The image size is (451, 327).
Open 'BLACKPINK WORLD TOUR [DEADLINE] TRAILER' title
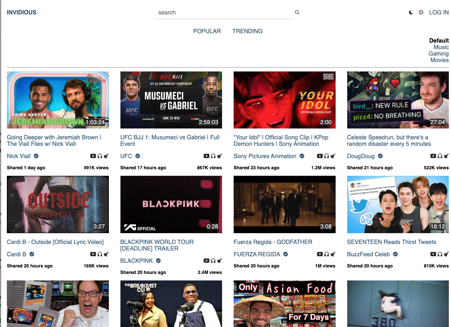[x=157, y=245]
